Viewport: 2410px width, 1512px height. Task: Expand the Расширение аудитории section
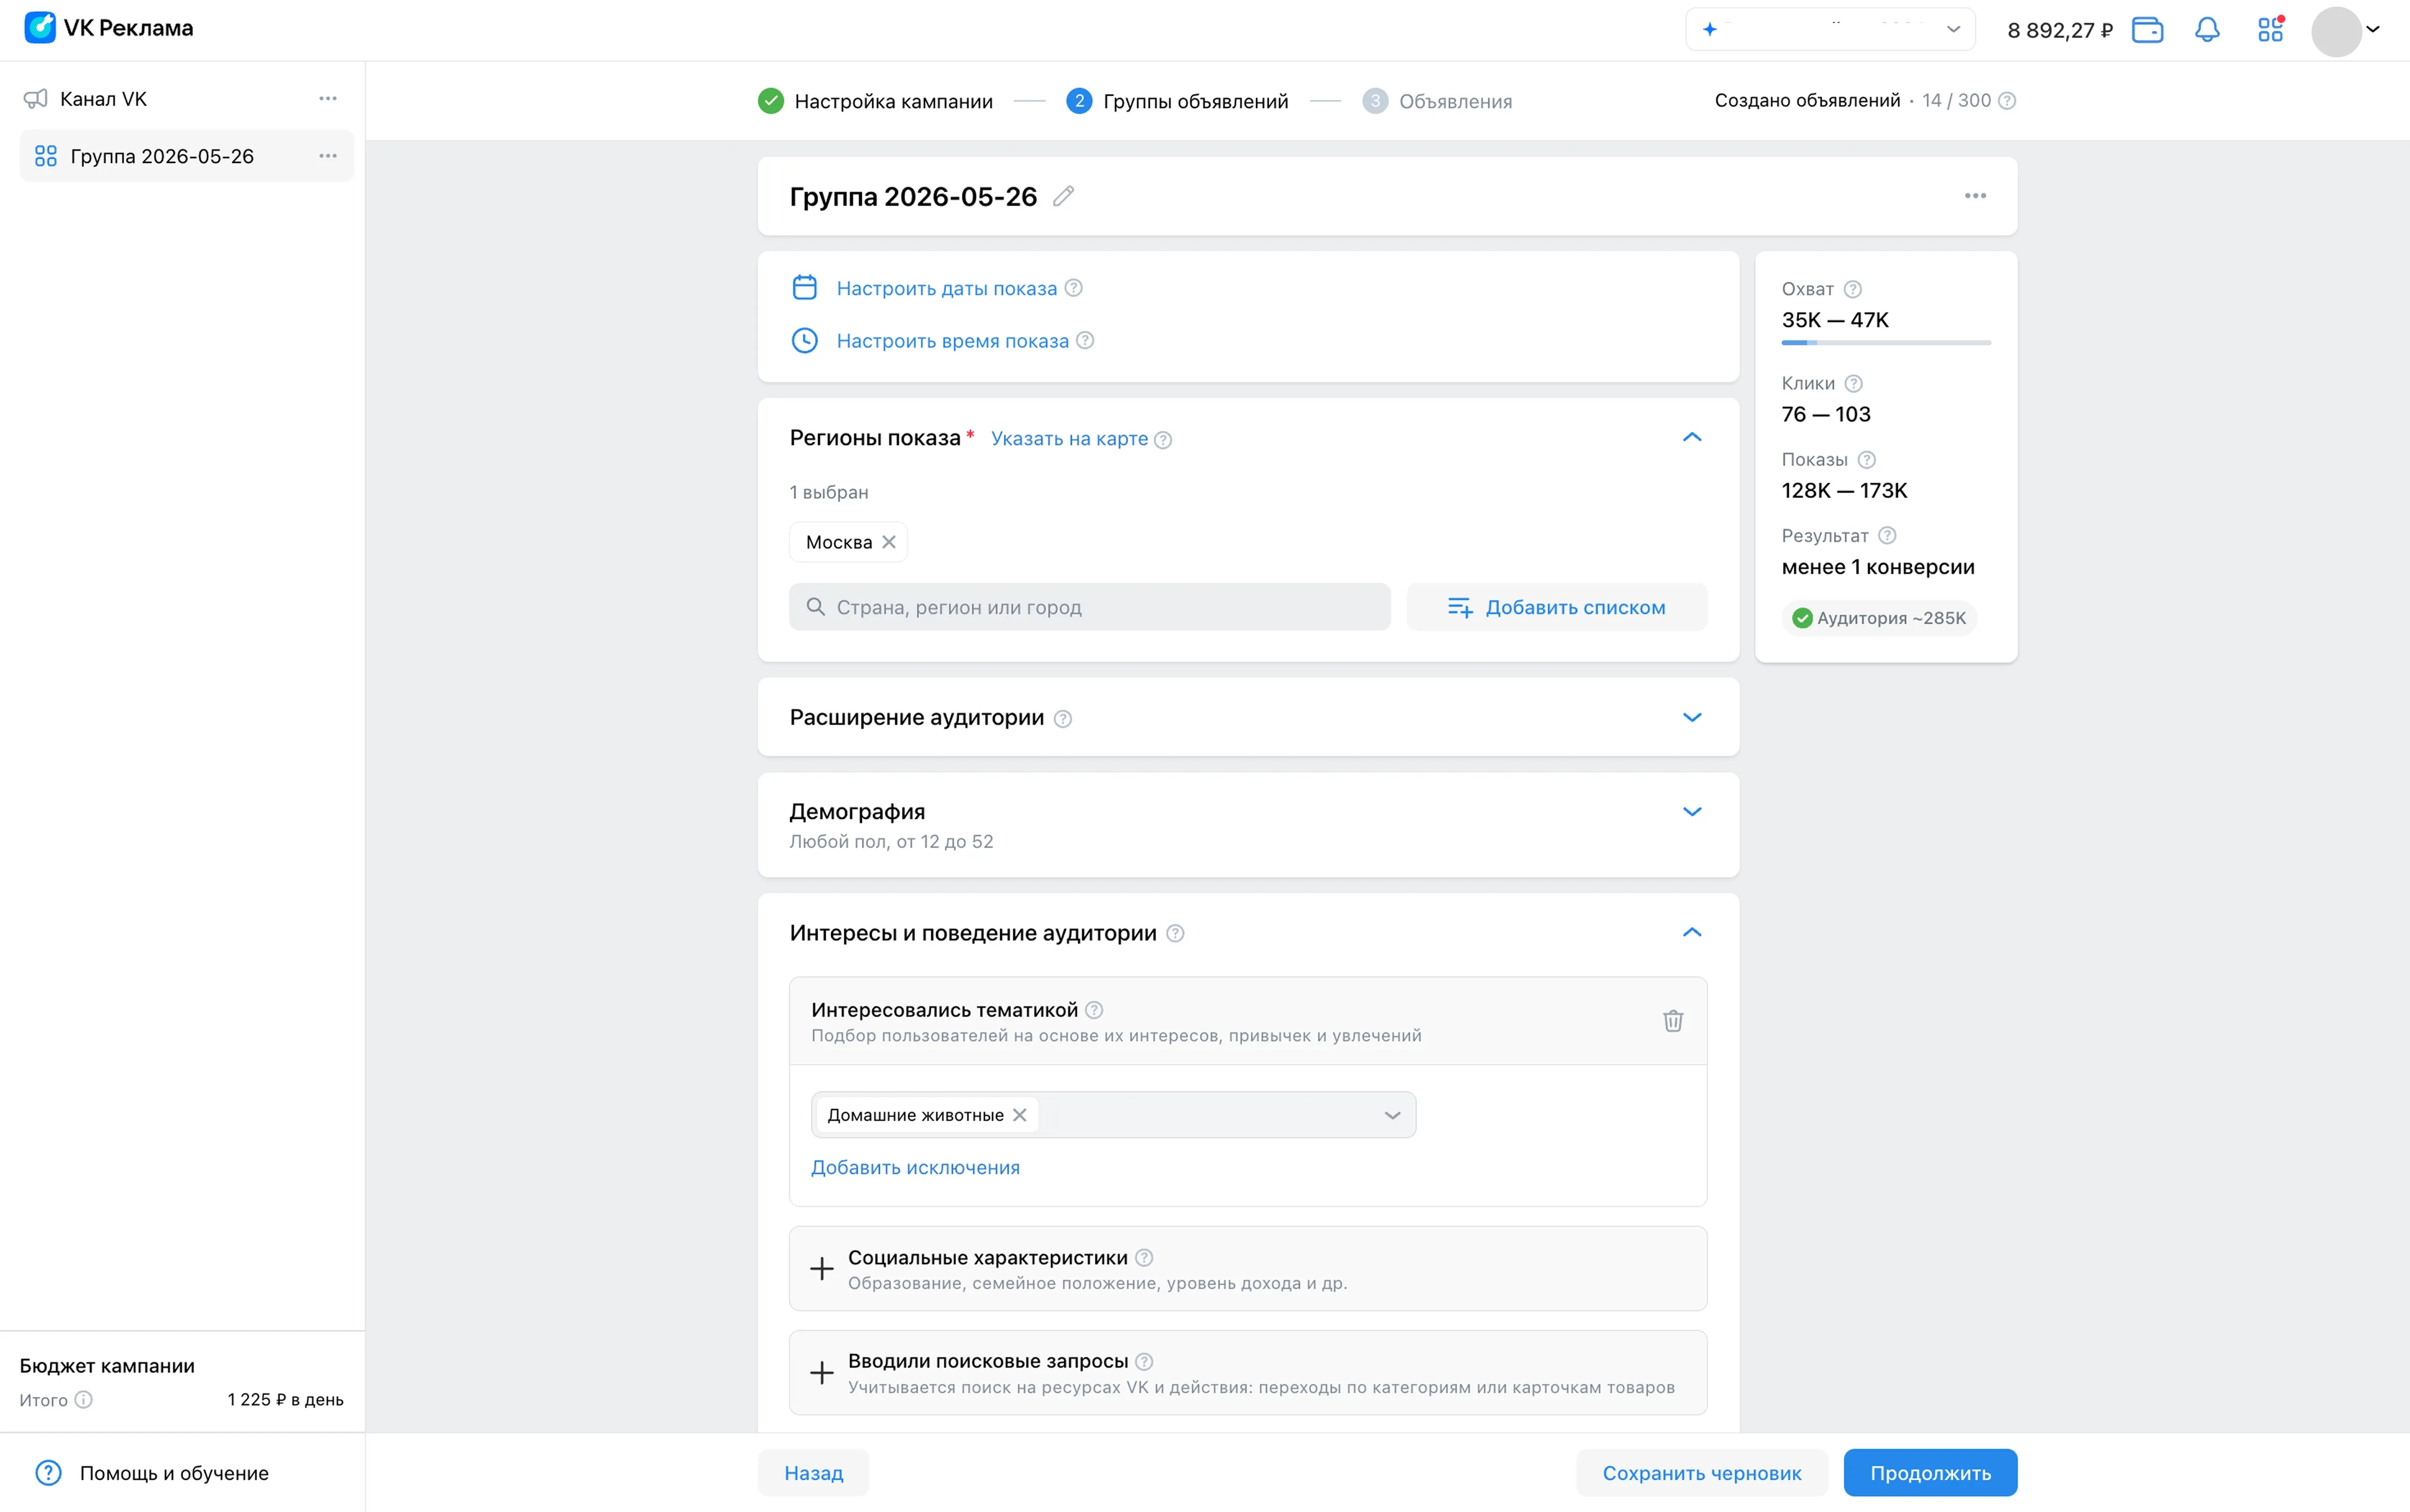click(x=1691, y=717)
